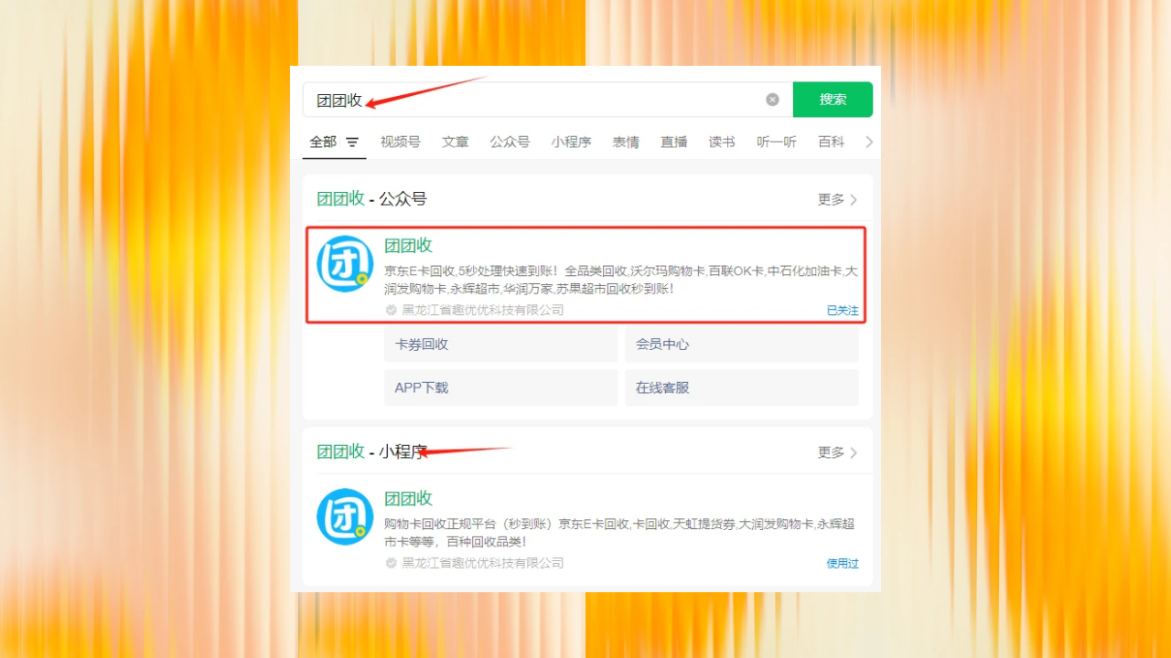Click the 购物卡回收正规平台 description text

tap(620, 533)
